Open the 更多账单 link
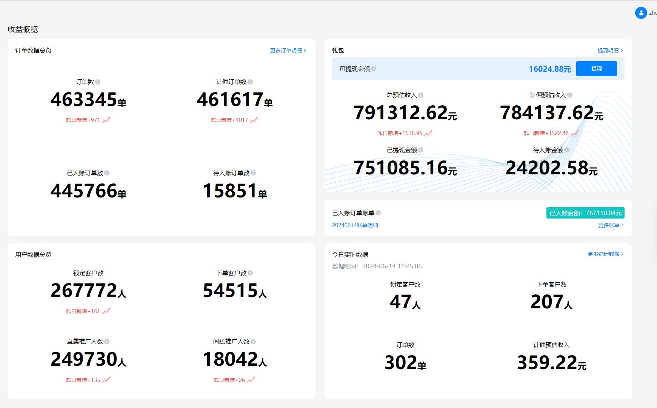Screen dimensions: 657x408 pos(610,225)
